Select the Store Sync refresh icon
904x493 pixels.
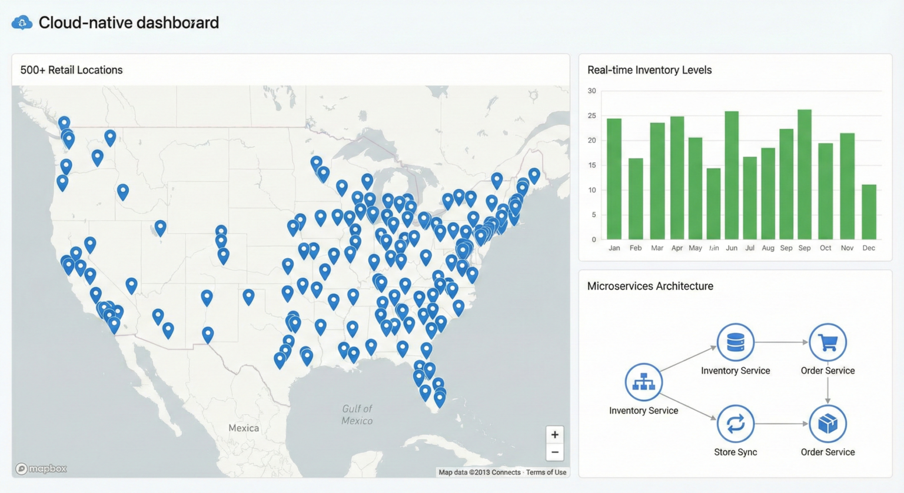(735, 424)
